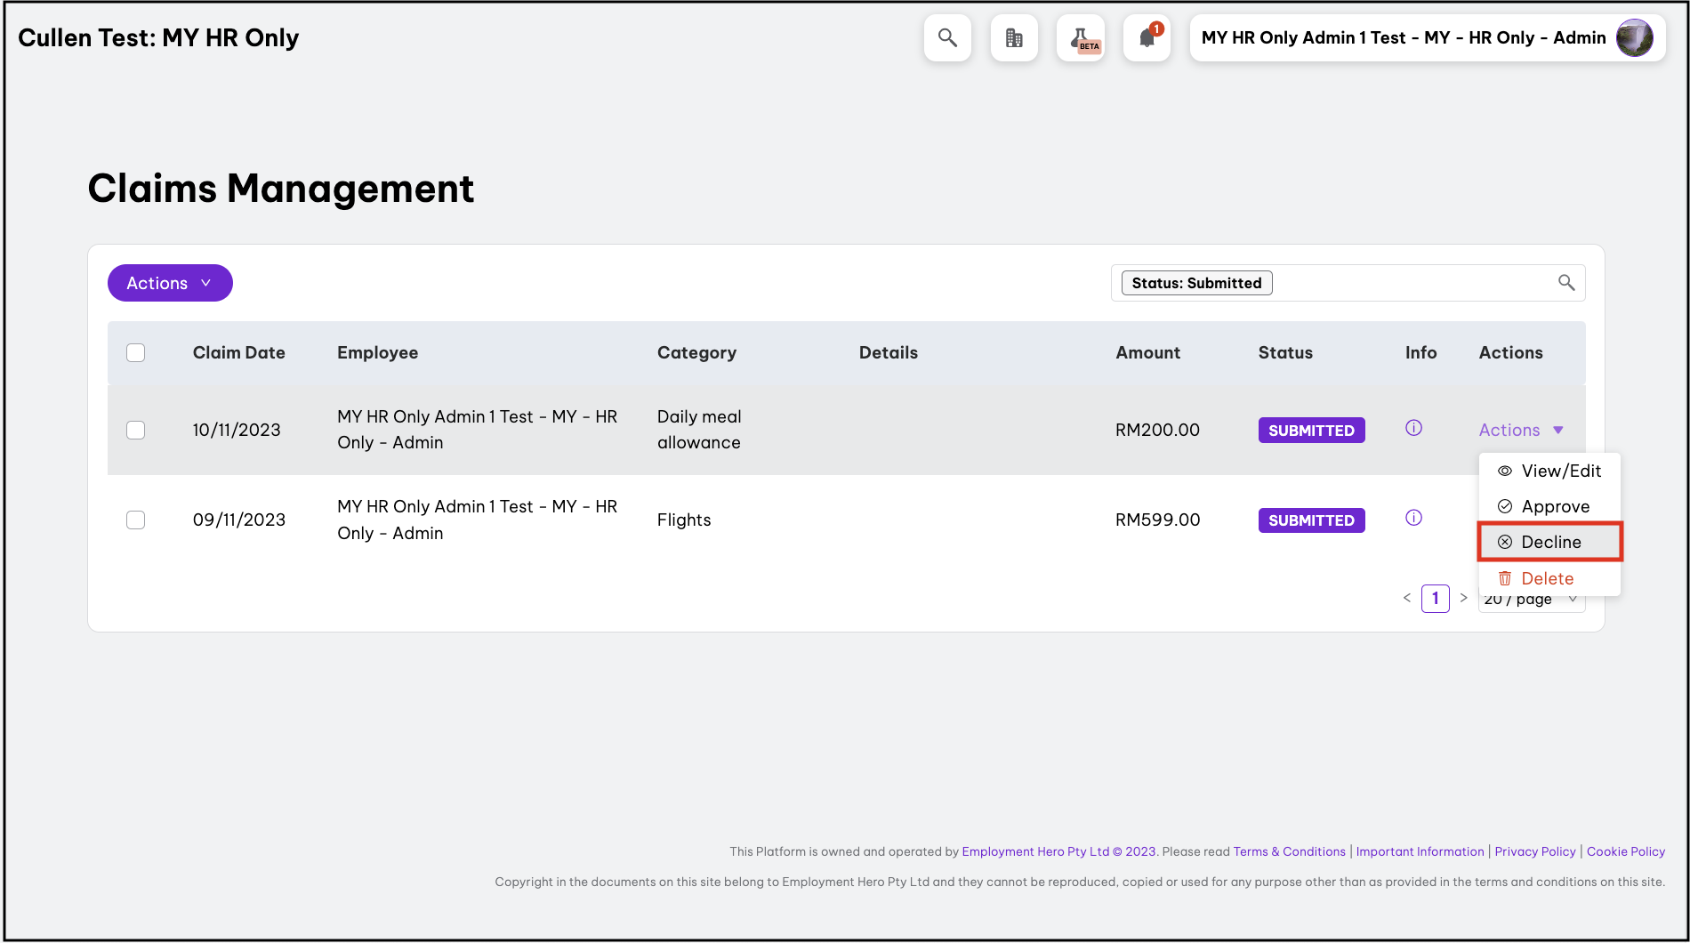Click the info icon for Flights claim
The width and height of the screenshot is (1690, 943).
click(1413, 518)
